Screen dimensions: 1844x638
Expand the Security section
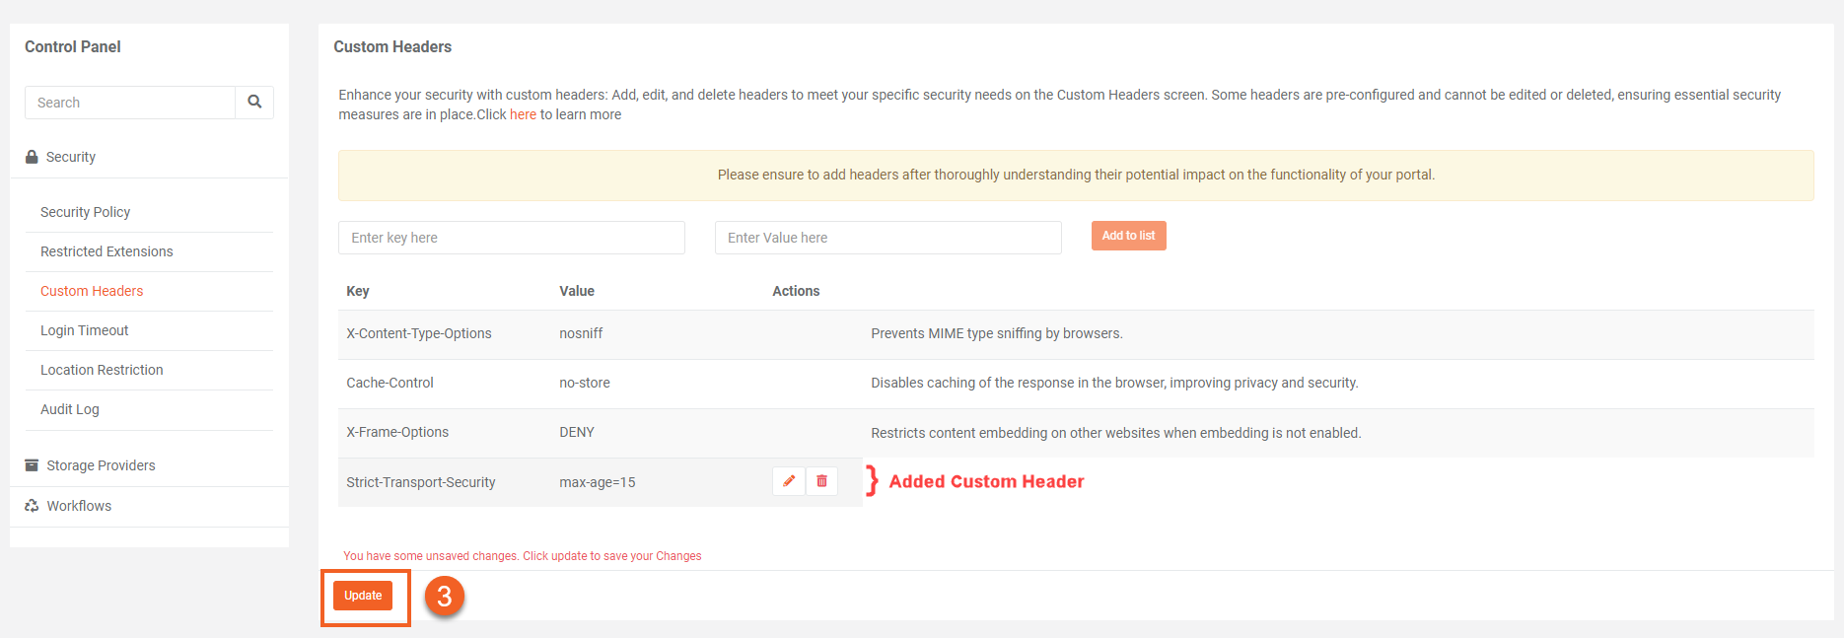[x=71, y=157]
